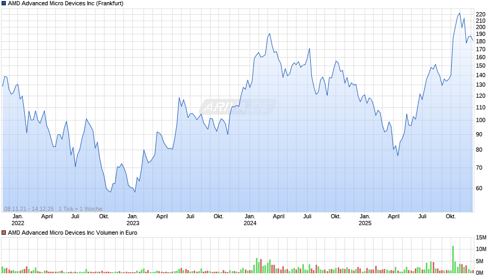Click the date range text '08.11.21 - 14.12.25'
The height and width of the screenshot is (278, 496).
click(x=29, y=209)
